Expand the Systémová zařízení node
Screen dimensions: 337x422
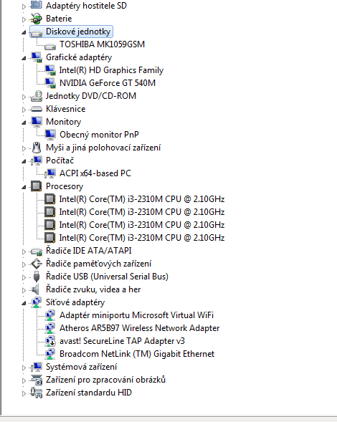coord(24,368)
